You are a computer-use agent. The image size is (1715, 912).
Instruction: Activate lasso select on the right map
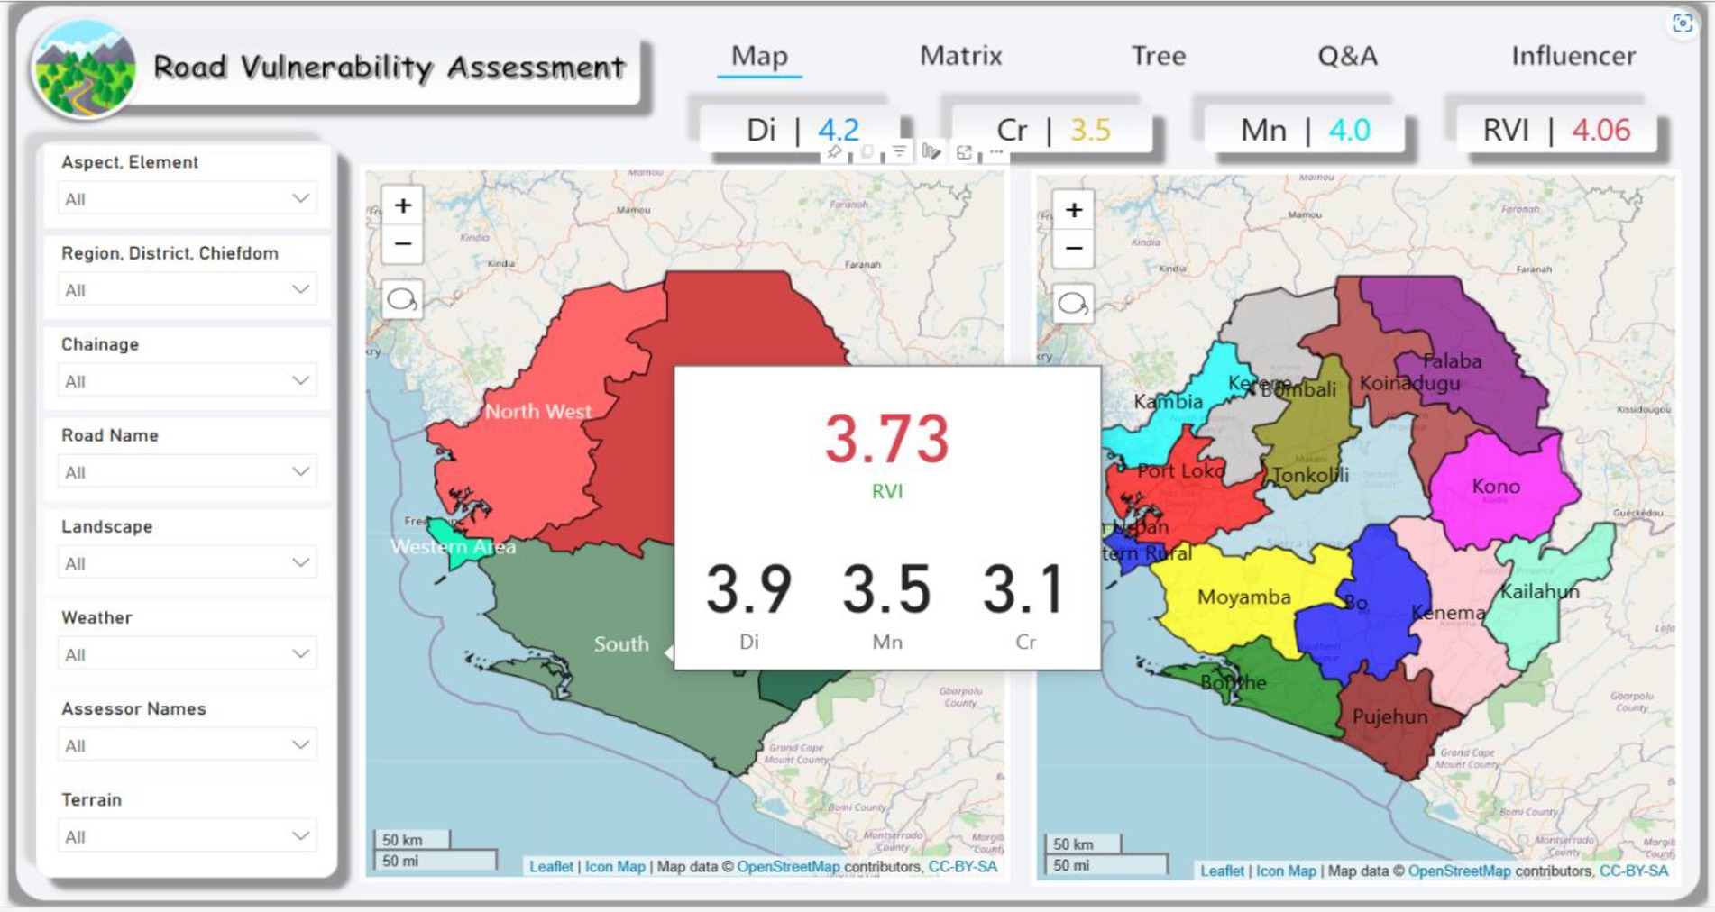click(x=1073, y=305)
